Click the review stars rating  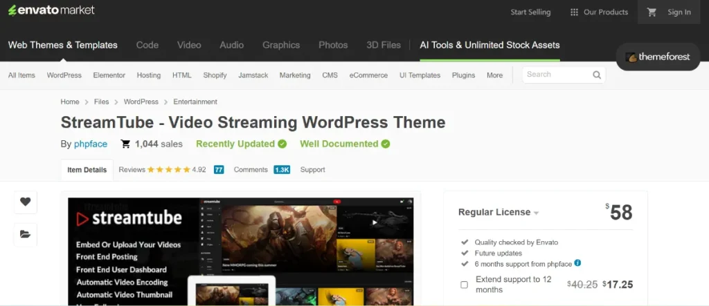tap(168, 170)
